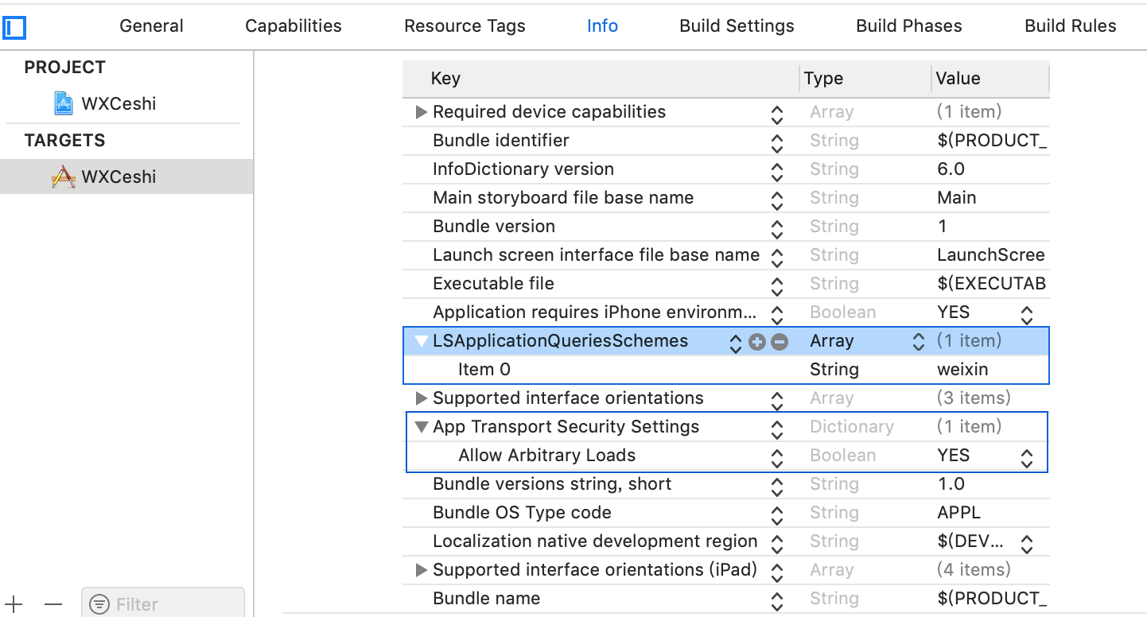Change Allow Arbitrary Loads boolean value
The width and height of the screenshot is (1147, 617).
tap(1027, 458)
